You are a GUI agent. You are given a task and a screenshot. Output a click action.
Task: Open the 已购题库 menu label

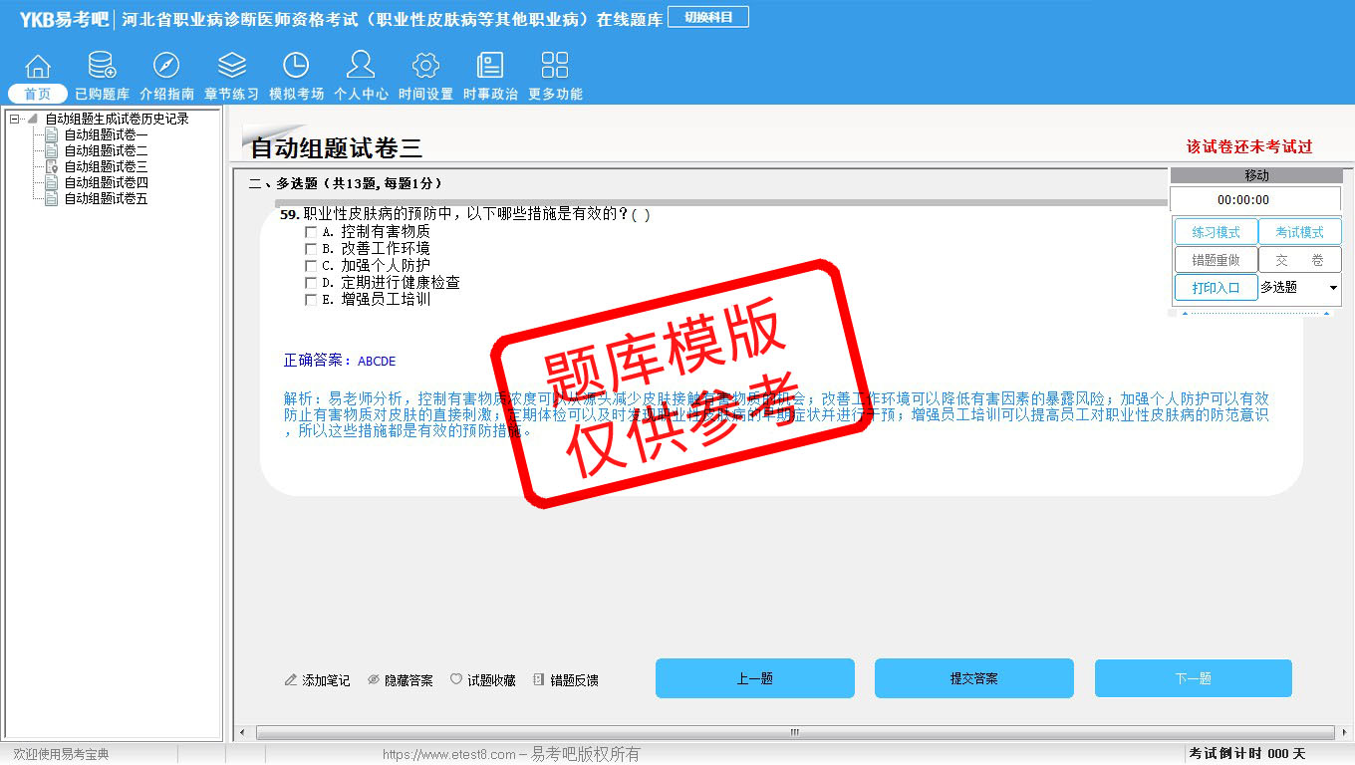(102, 94)
